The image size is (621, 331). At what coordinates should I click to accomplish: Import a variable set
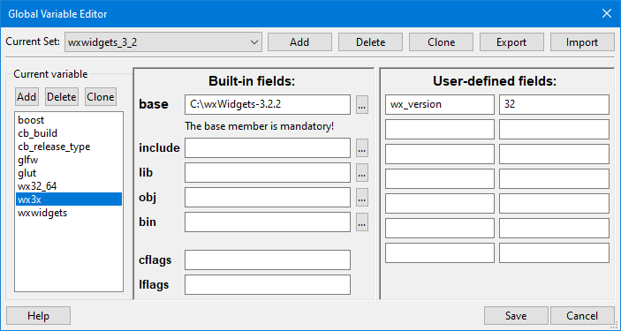pyautogui.click(x=582, y=42)
